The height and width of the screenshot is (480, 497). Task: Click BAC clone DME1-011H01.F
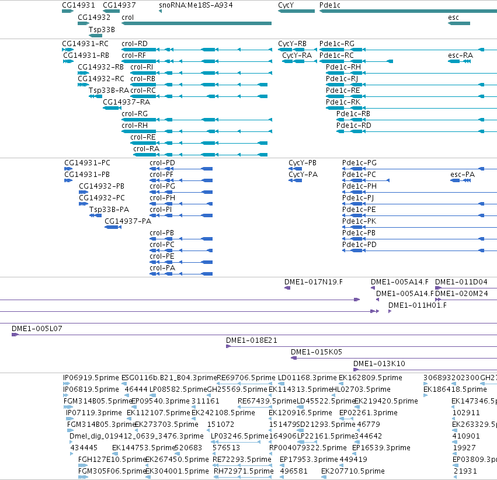coord(390,311)
